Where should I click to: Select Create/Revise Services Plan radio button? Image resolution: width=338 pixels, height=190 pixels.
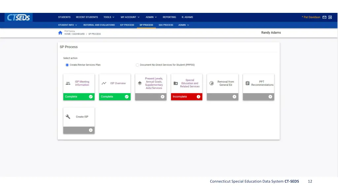tap(67, 65)
